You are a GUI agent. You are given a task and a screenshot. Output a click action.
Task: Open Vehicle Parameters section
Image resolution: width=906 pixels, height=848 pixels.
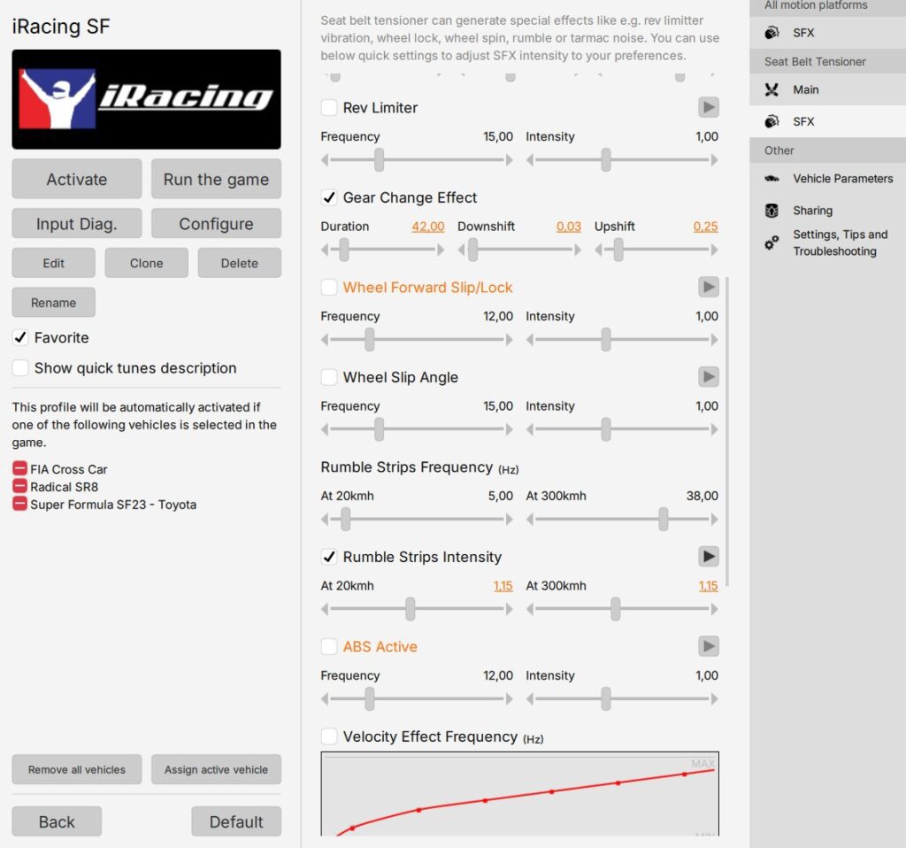[x=842, y=179]
